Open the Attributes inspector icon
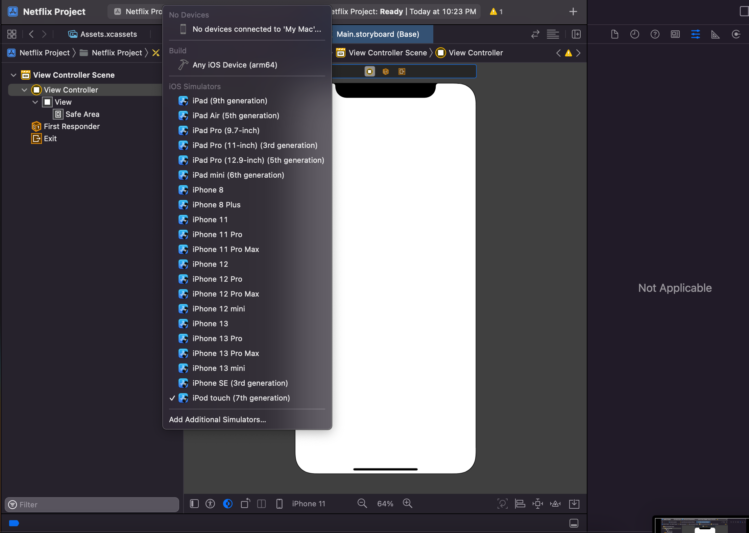749x533 pixels. (695, 34)
